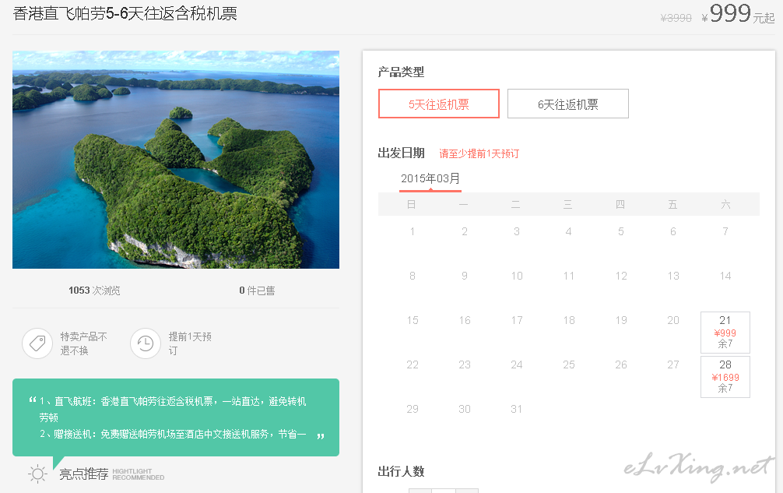Select the 5天往返机票 product type

[x=438, y=104]
